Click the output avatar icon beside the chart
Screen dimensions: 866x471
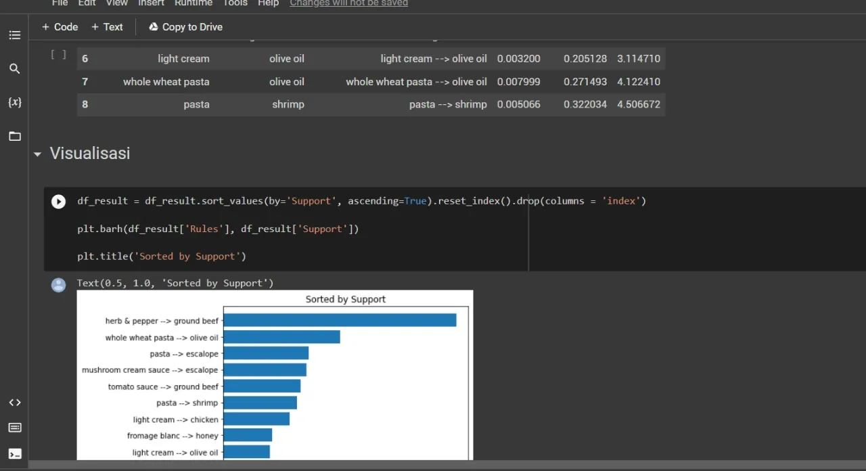[x=59, y=285]
